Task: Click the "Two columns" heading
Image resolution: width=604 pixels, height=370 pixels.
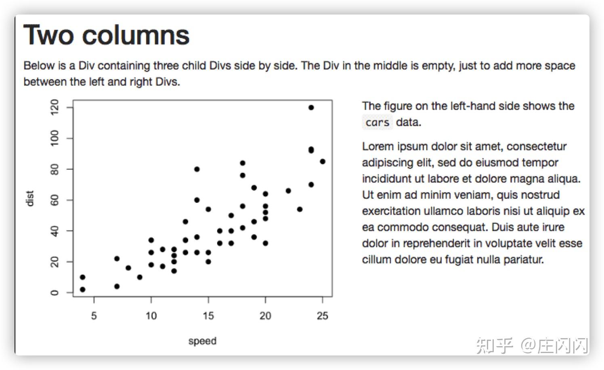Action: [107, 35]
